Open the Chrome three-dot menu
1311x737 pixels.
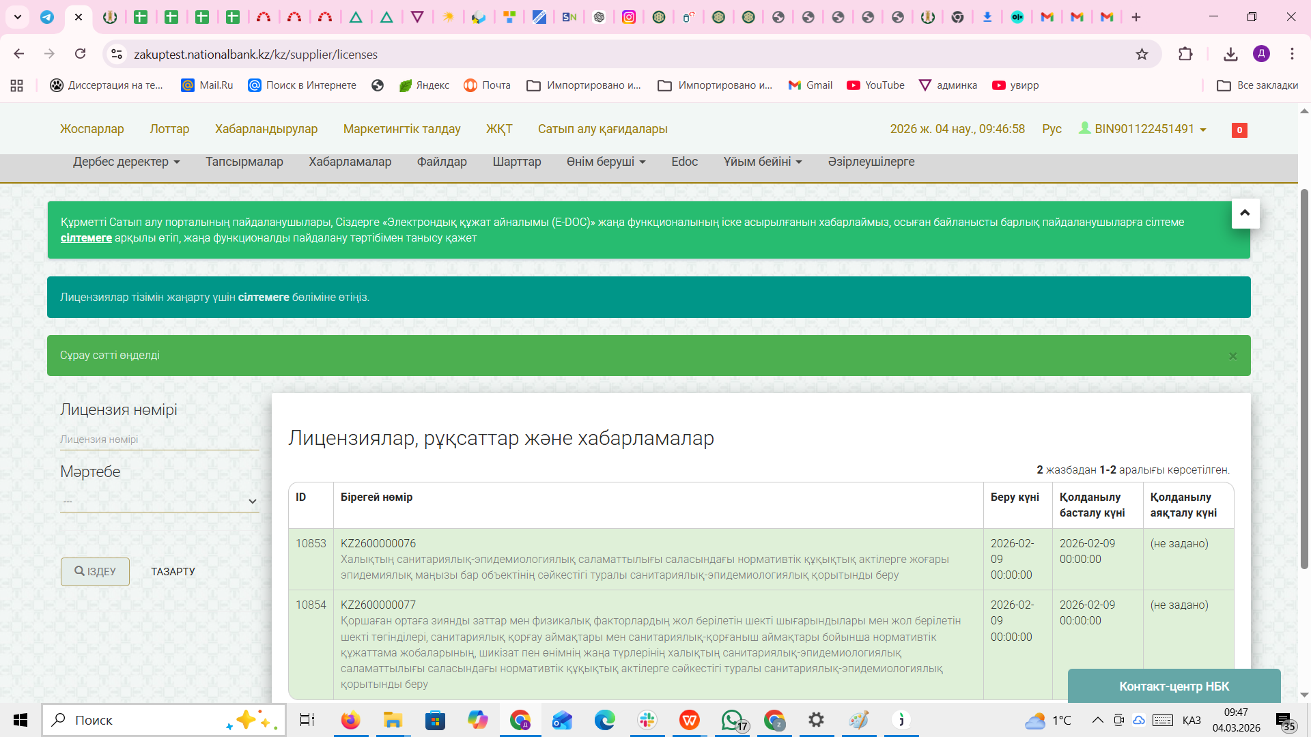(1292, 54)
